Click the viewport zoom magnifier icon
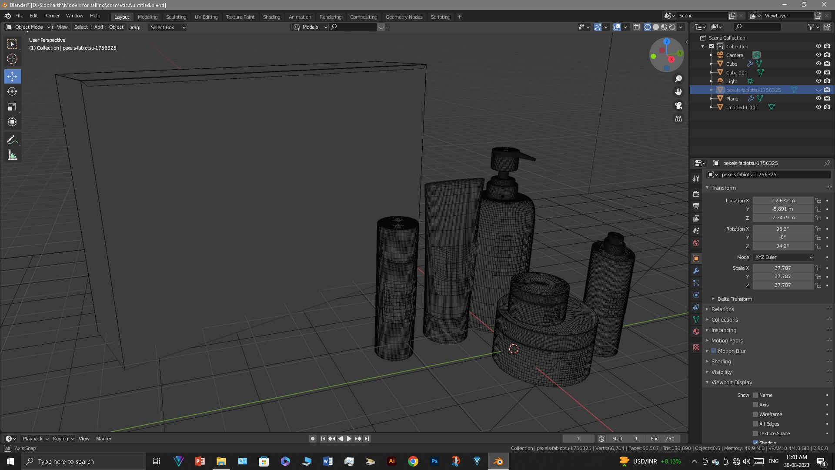835x470 pixels. tap(678, 79)
